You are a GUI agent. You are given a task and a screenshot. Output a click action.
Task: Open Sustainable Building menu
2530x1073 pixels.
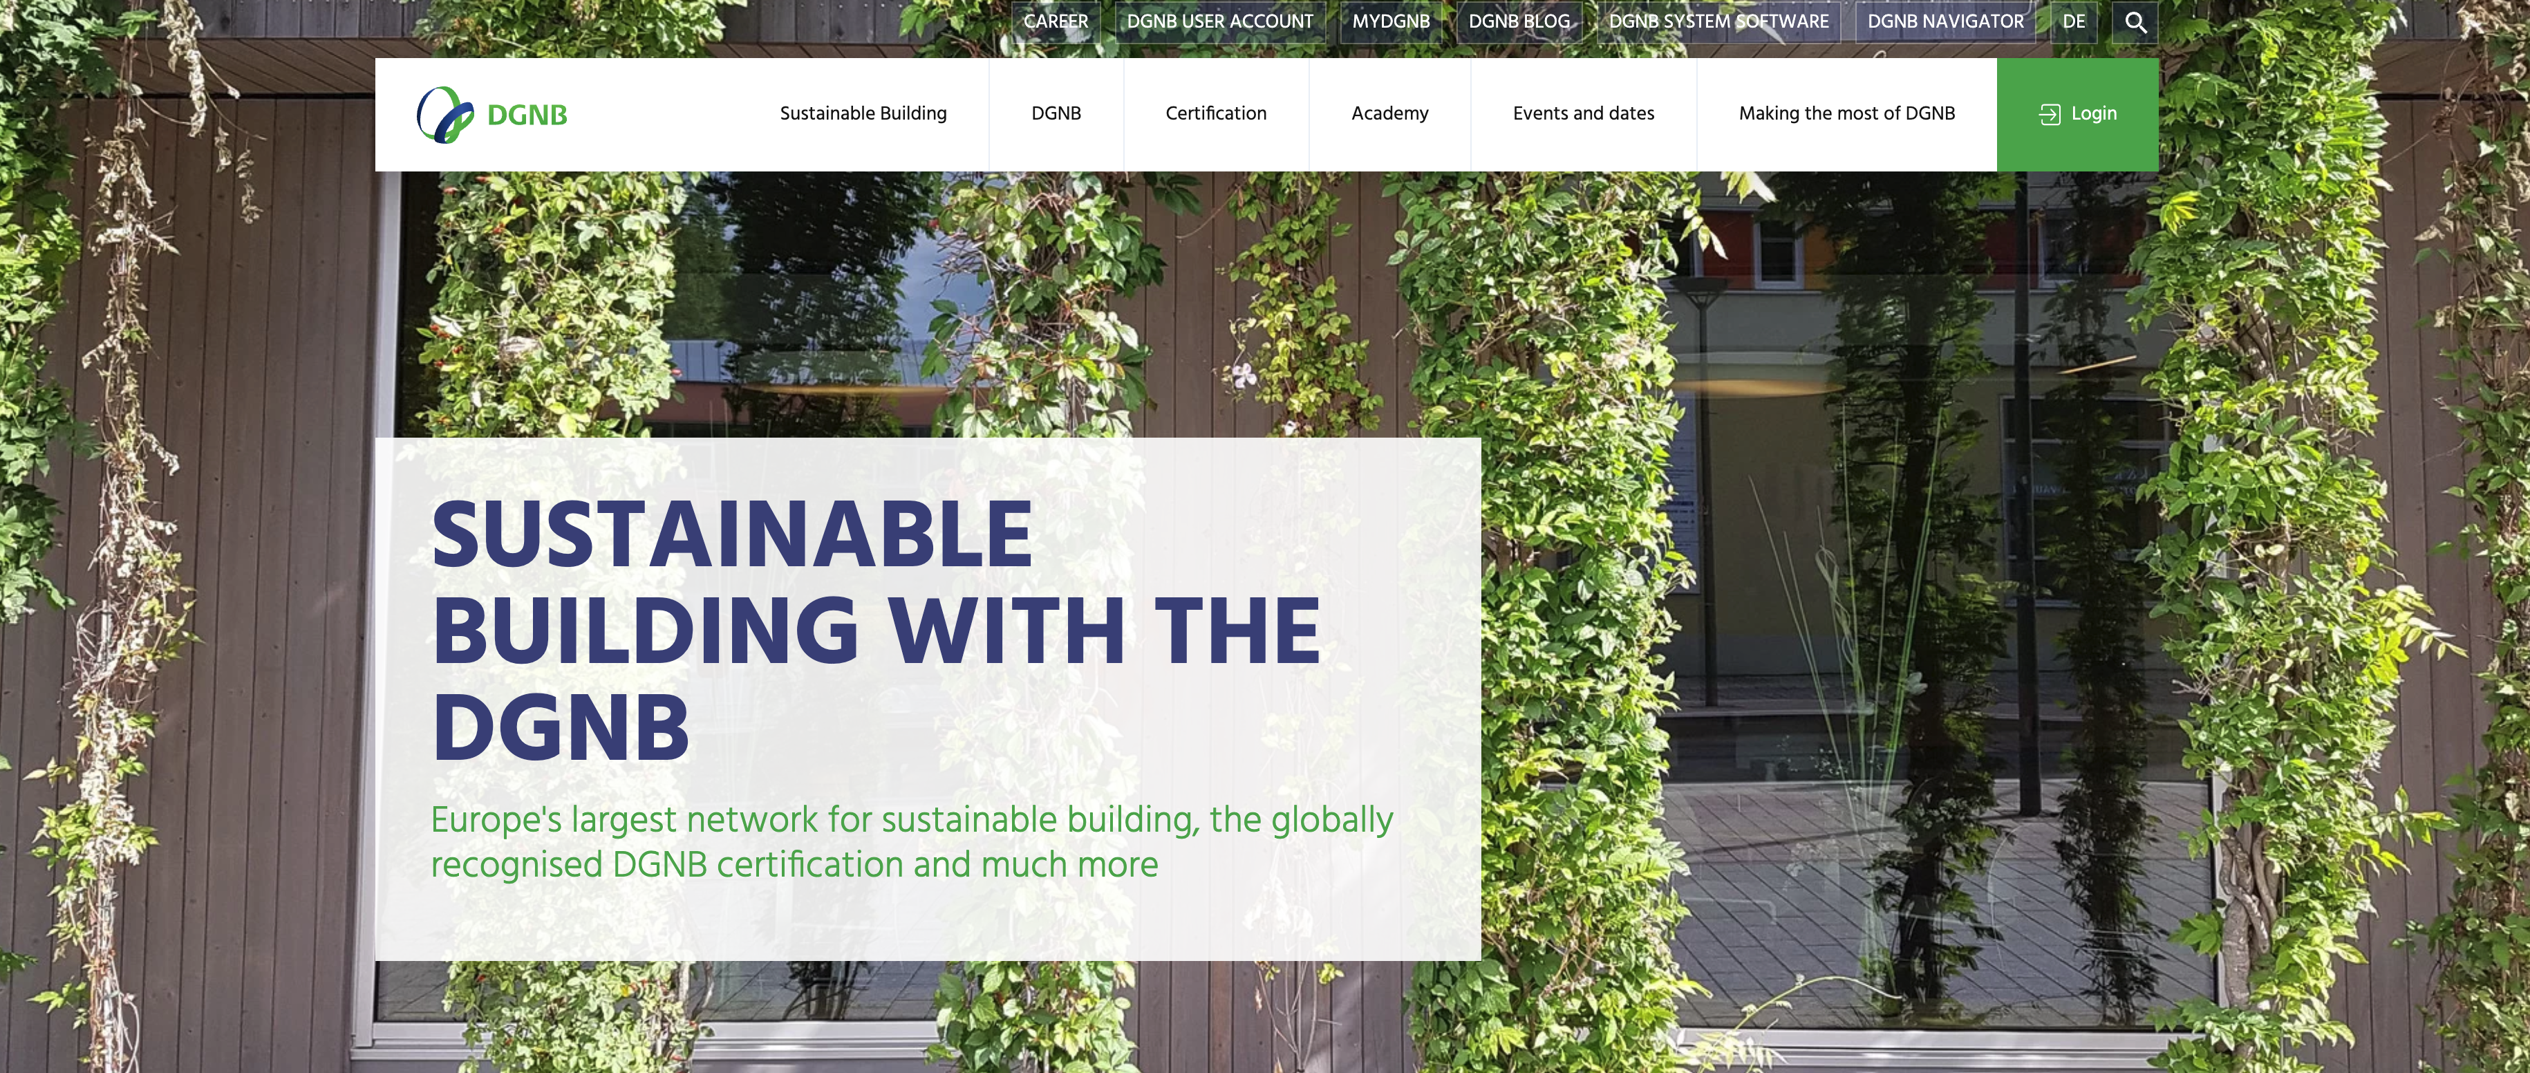[863, 114]
